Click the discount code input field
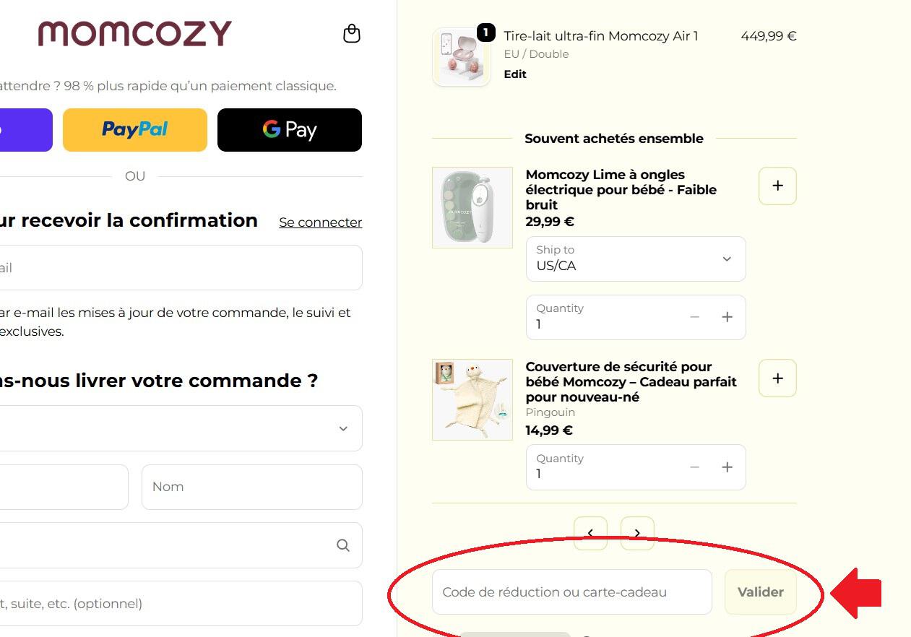The width and height of the screenshot is (911, 637). point(571,591)
